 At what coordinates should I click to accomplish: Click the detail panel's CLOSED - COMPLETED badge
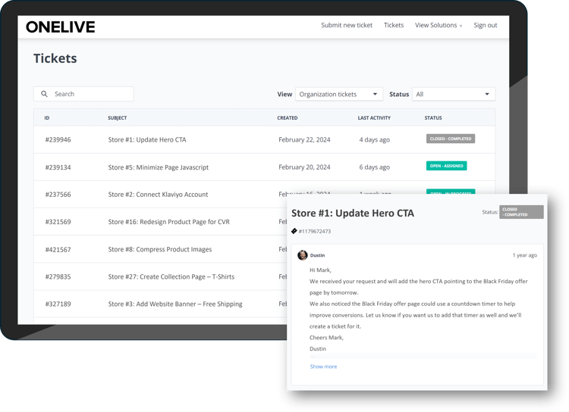point(521,212)
